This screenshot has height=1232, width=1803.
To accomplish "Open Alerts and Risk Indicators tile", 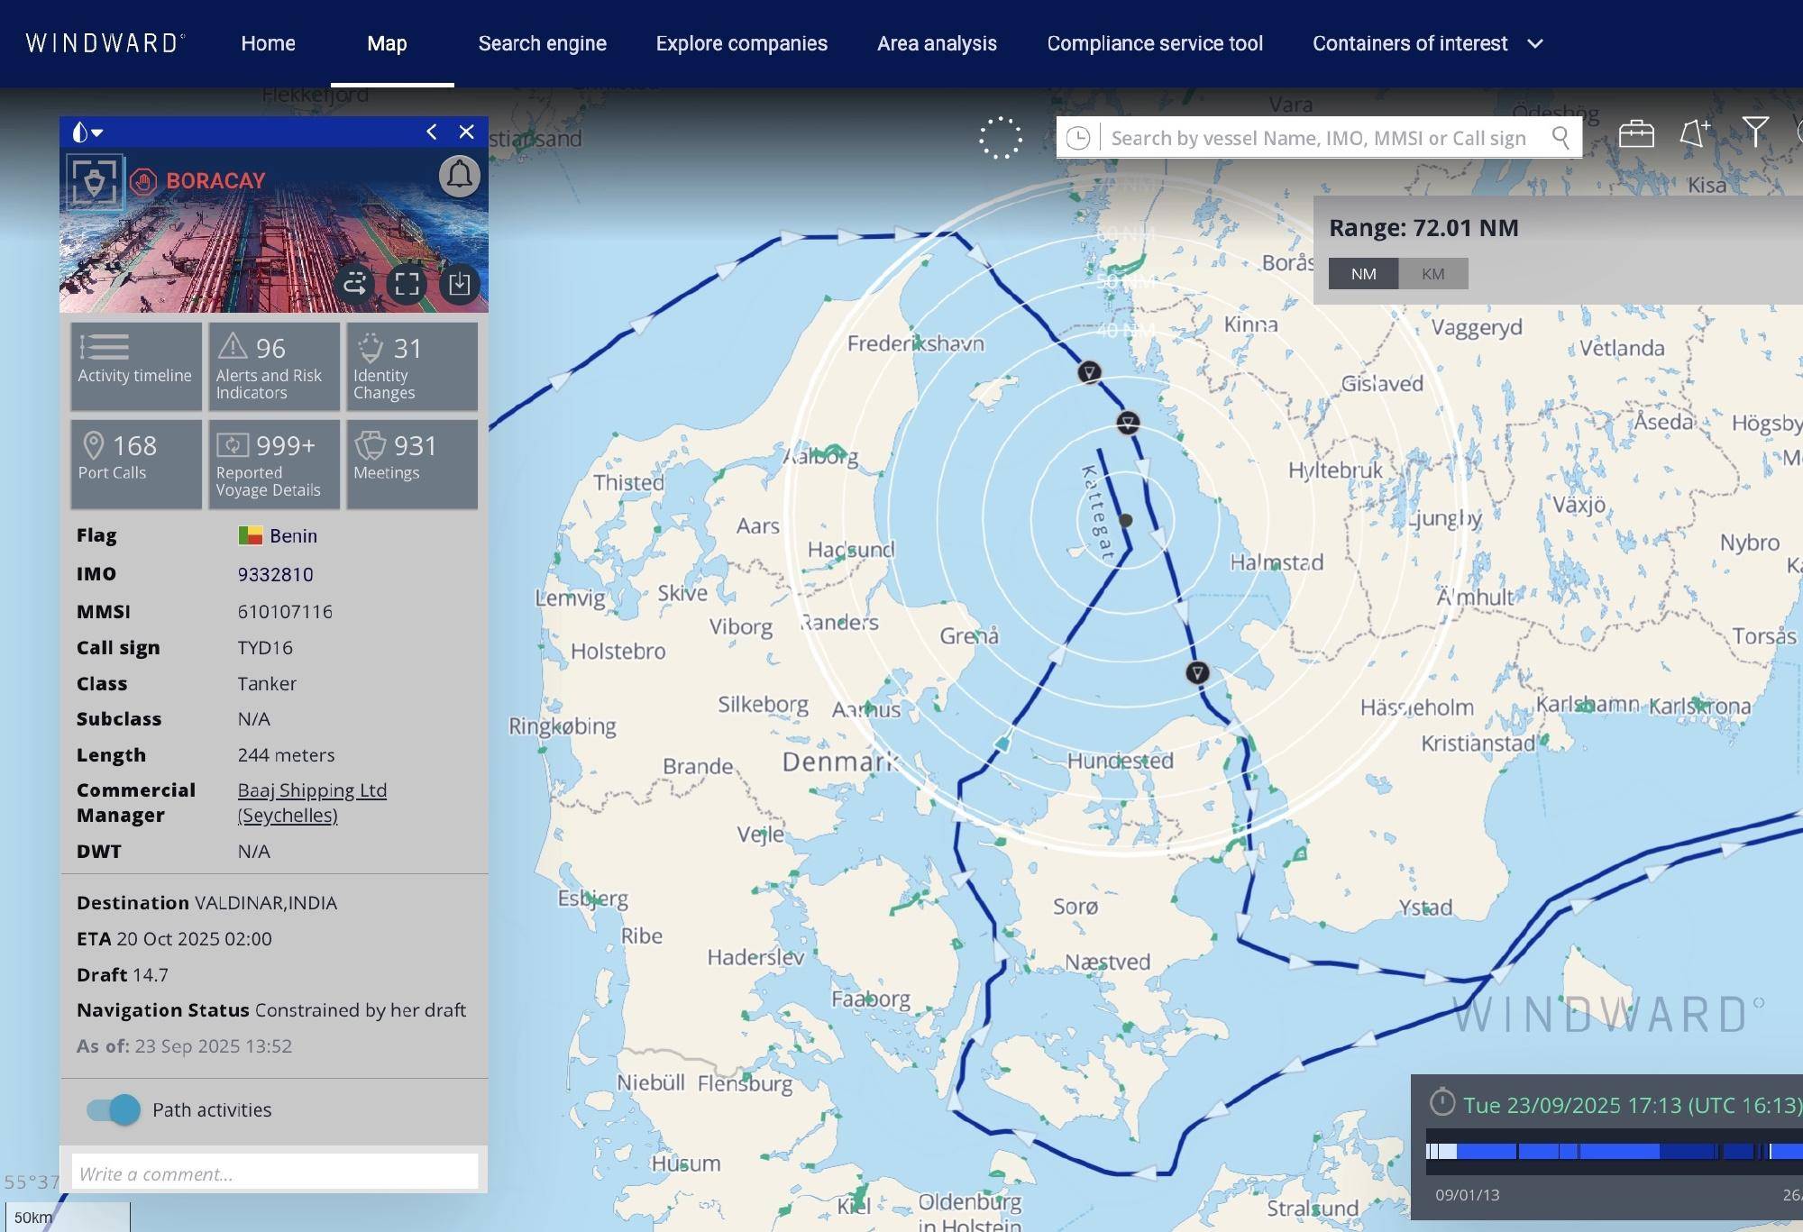I will coord(274,368).
